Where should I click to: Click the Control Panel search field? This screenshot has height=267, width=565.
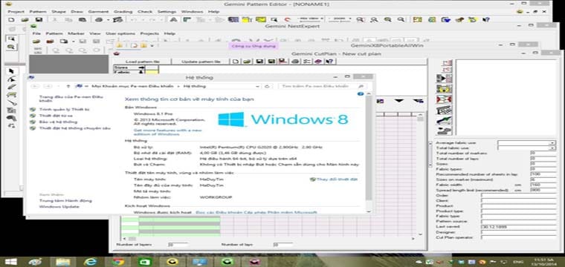[322, 86]
